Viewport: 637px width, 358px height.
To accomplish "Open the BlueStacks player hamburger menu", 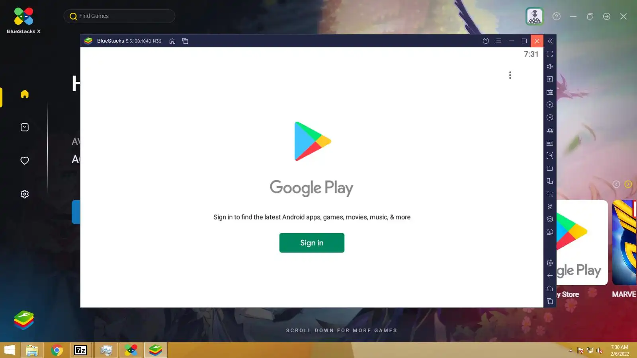I will 498,41.
